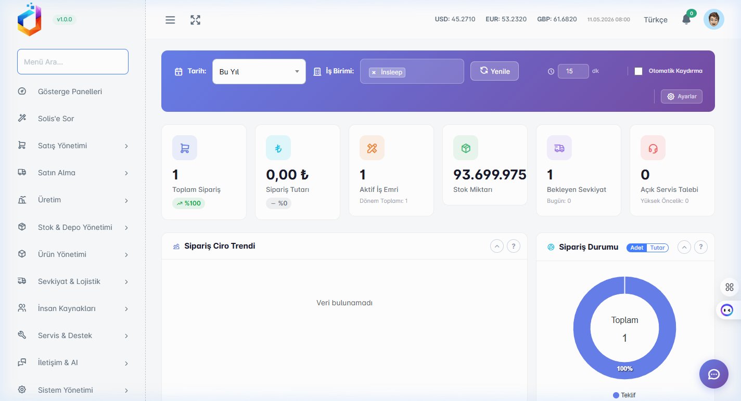Expand the Satış Yönetimi menu

[x=73, y=146]
